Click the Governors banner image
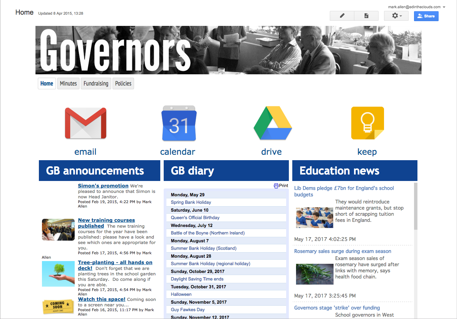The width and height of the screenshot is (457, 319). pyautogui.click(x=228, y=50)
